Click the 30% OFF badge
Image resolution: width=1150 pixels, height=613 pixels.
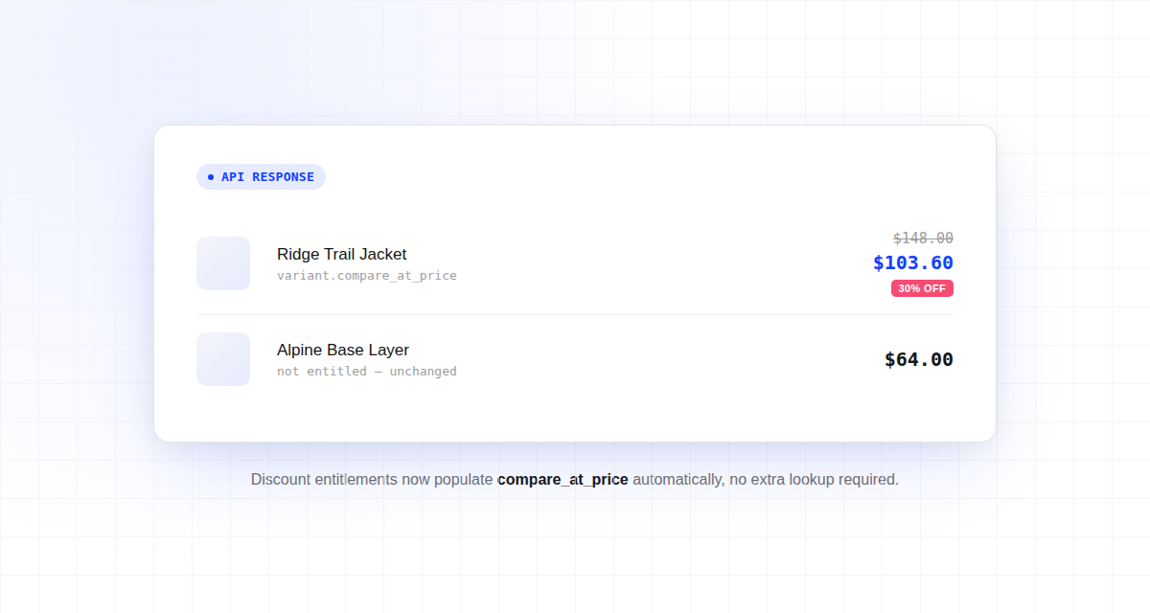coord(922,288)
